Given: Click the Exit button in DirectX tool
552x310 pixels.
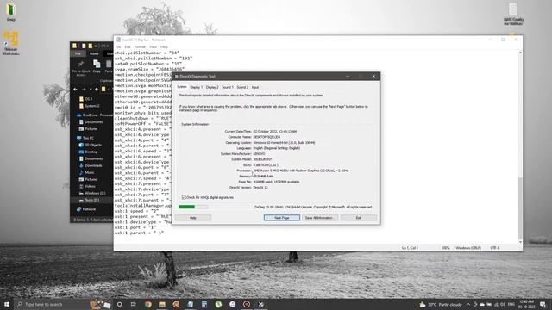Looking at the screenshot, I should [359, 218].
